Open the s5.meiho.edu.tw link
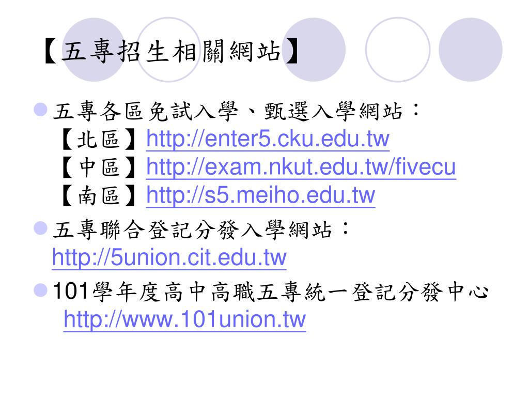The width and height of the screenshot is (529, 397). (x=260, y=195)
